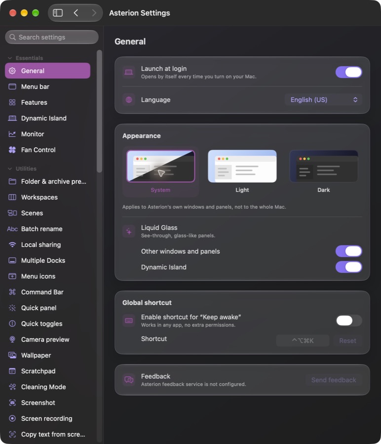Click the Scratchpad note icon
Viewport: 381px width, 444px height.
[x=12, y=371]
